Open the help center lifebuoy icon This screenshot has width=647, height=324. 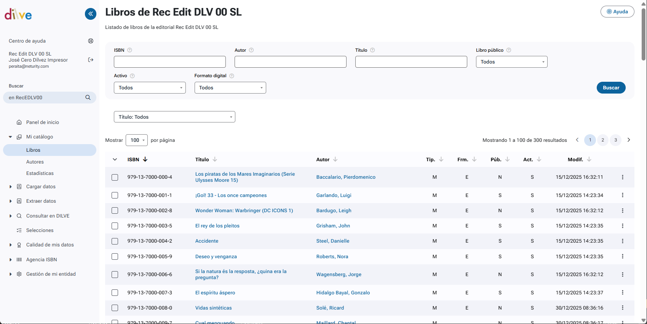[x=91, y=41]
